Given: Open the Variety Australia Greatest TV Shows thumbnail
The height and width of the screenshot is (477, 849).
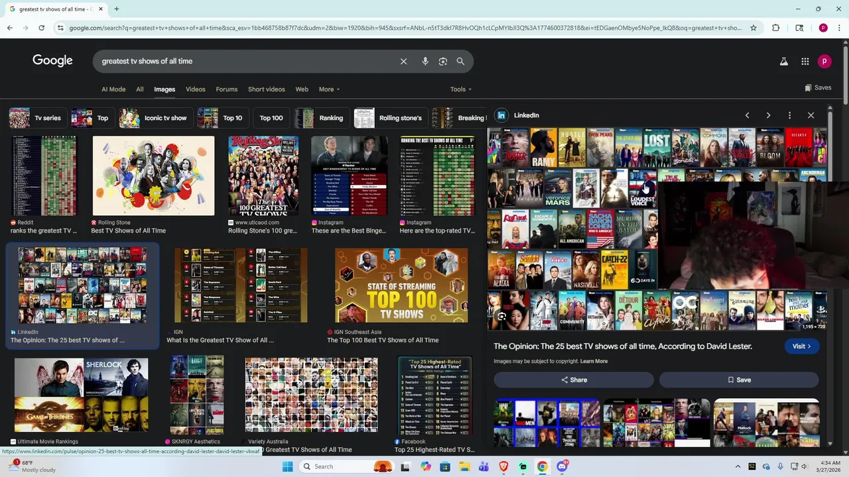Looking at the screenshot, I should (x=311, y=395).
